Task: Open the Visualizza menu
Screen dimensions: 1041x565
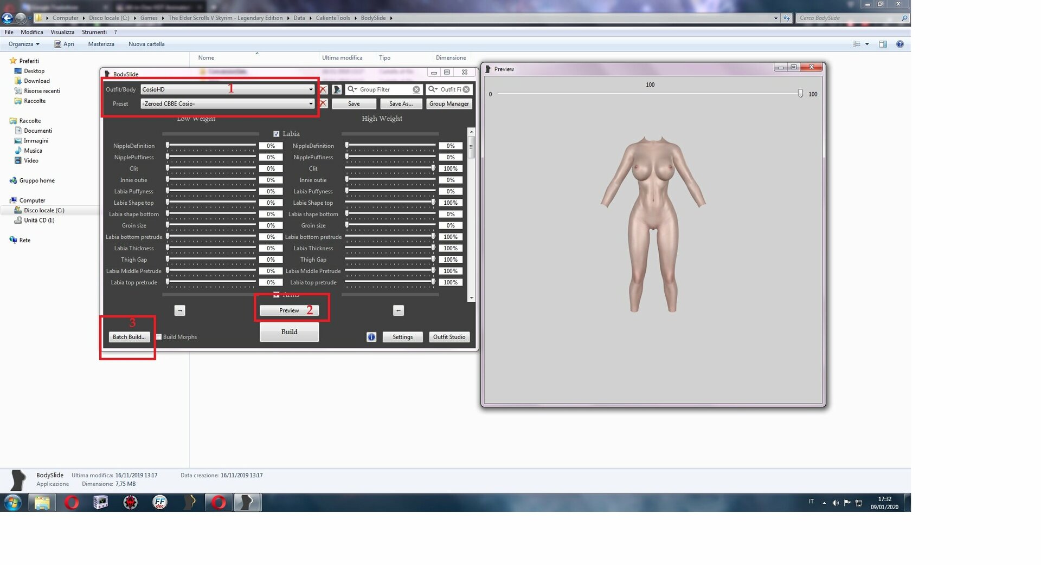Action: (62, 32)
